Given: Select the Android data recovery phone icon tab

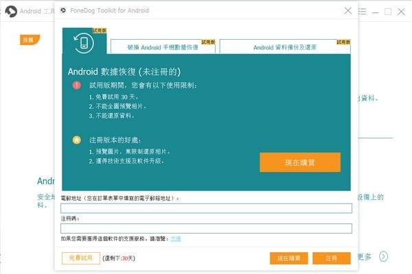Looking at the screenshot, I should coord(84,42).
